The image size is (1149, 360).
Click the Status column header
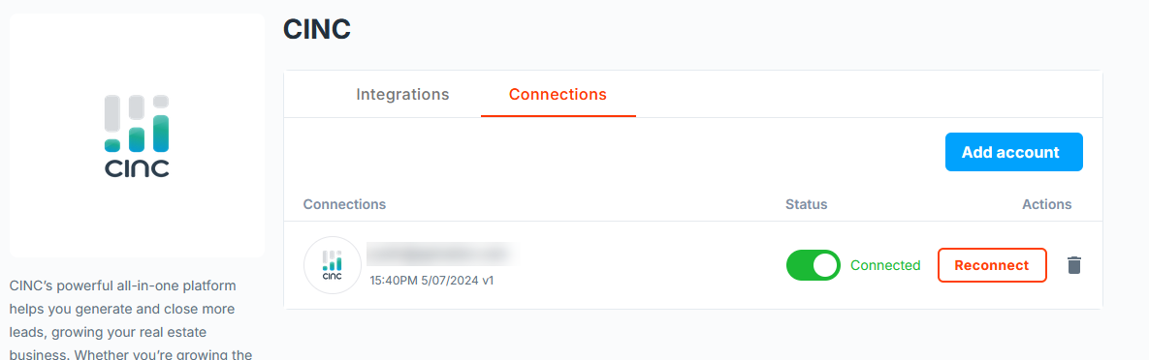coord(806,204)
